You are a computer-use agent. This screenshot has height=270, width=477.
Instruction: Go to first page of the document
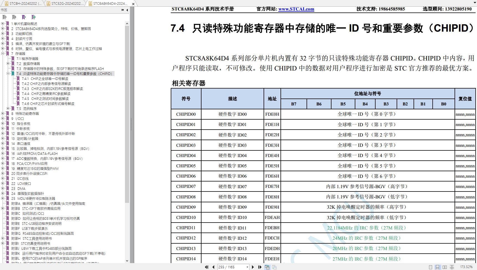point(206,267)
